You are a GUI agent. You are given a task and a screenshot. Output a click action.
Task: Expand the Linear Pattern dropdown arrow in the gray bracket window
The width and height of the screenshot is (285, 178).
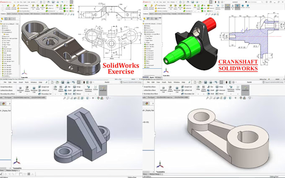pyautogui.click(x=61, y=94)
